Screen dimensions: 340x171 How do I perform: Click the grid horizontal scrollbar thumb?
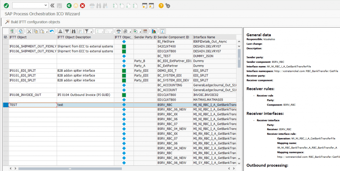coord(70,168)
